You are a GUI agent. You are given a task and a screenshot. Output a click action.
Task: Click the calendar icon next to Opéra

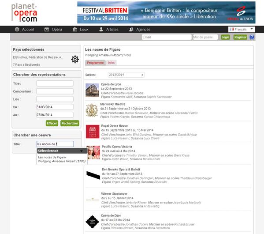click(x=46, y=29)
